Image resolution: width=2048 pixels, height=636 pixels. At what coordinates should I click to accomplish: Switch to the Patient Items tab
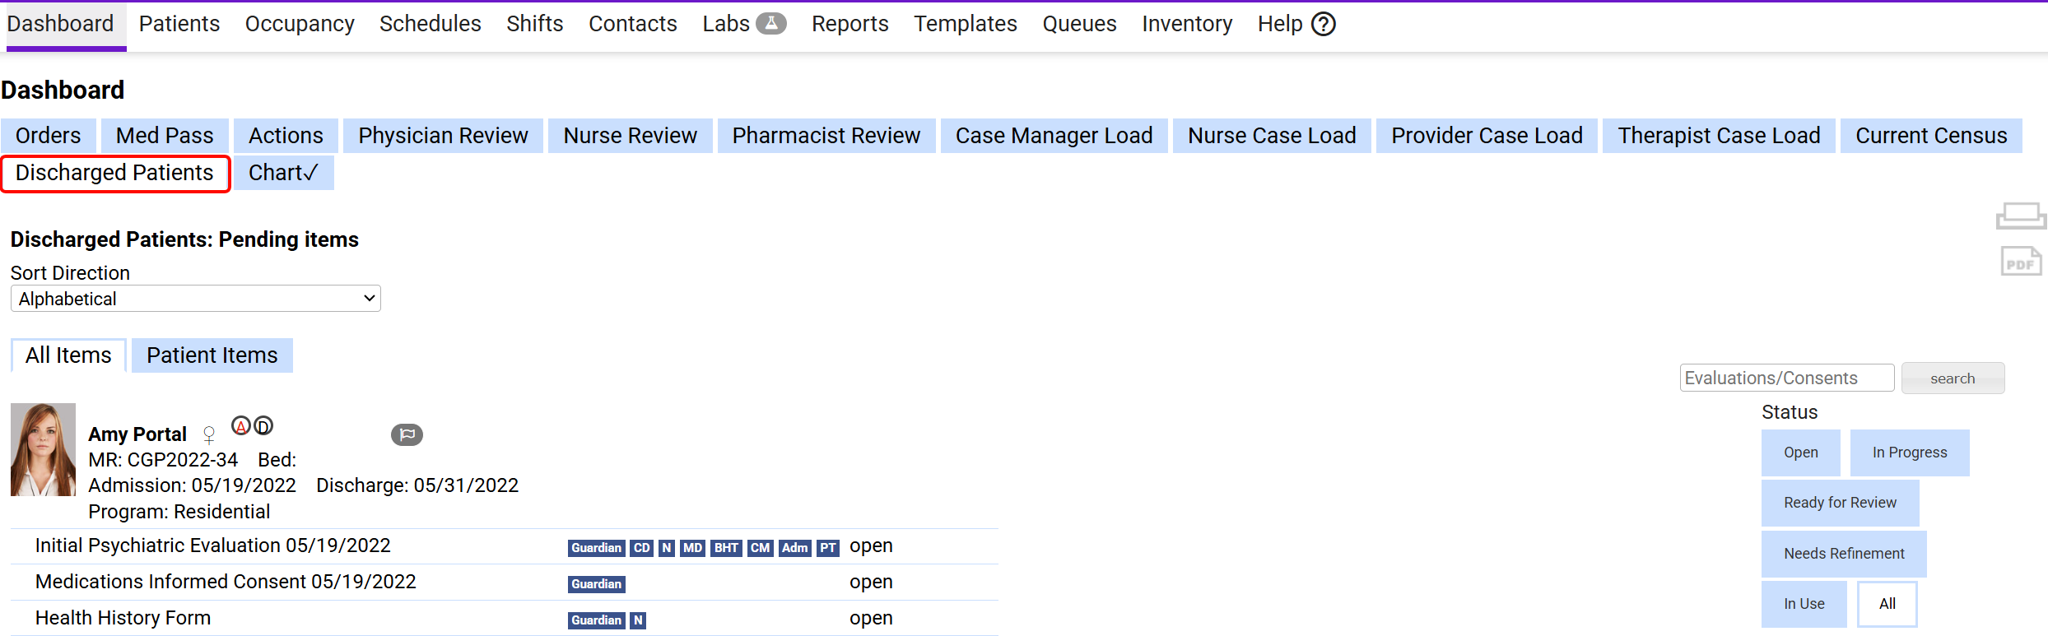(x=212, y=355)
